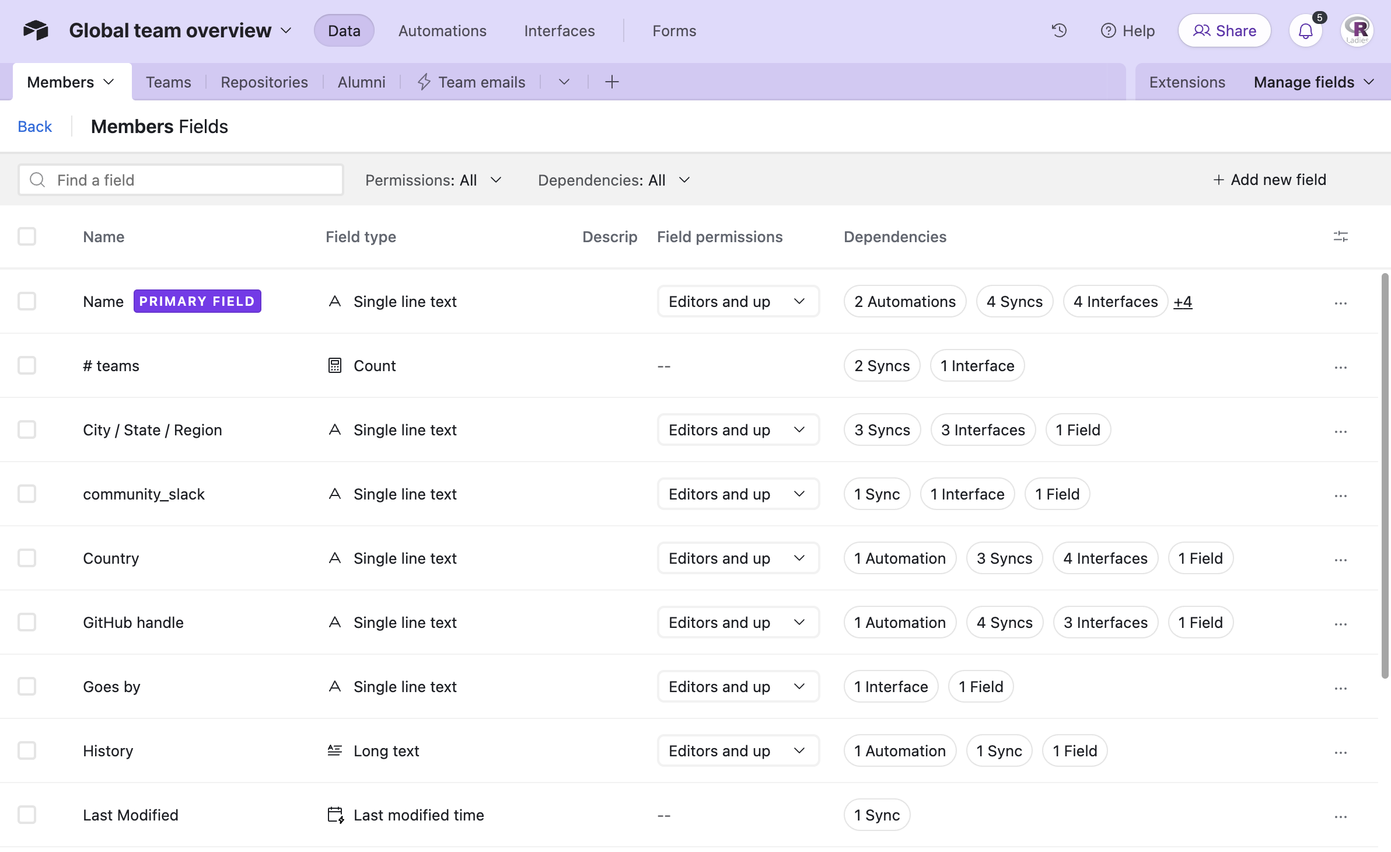Open more options for Last Modified field
Viewport: 1391px width, 852px height.
1340,816
